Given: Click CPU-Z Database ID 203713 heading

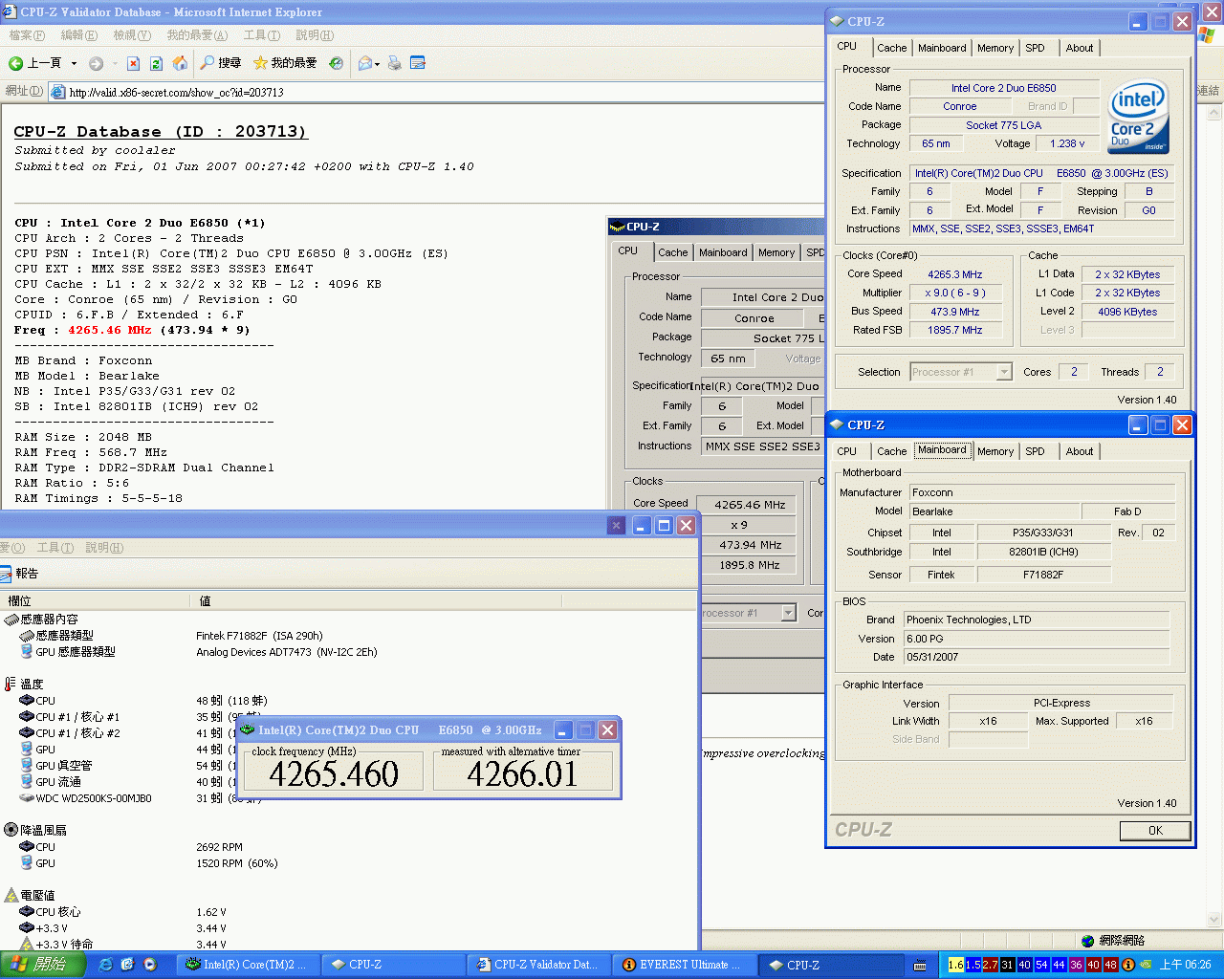Looking at the screenshot, I should (x=160, y=132).
